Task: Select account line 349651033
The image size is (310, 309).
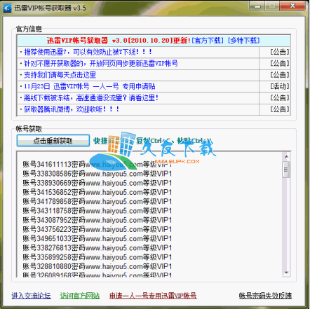Action: point(97,238)
